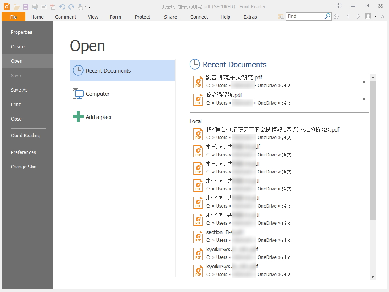Click the Save floppy disk icon
The width and height of the screenshot is (389, 292).
click(25, 7)
